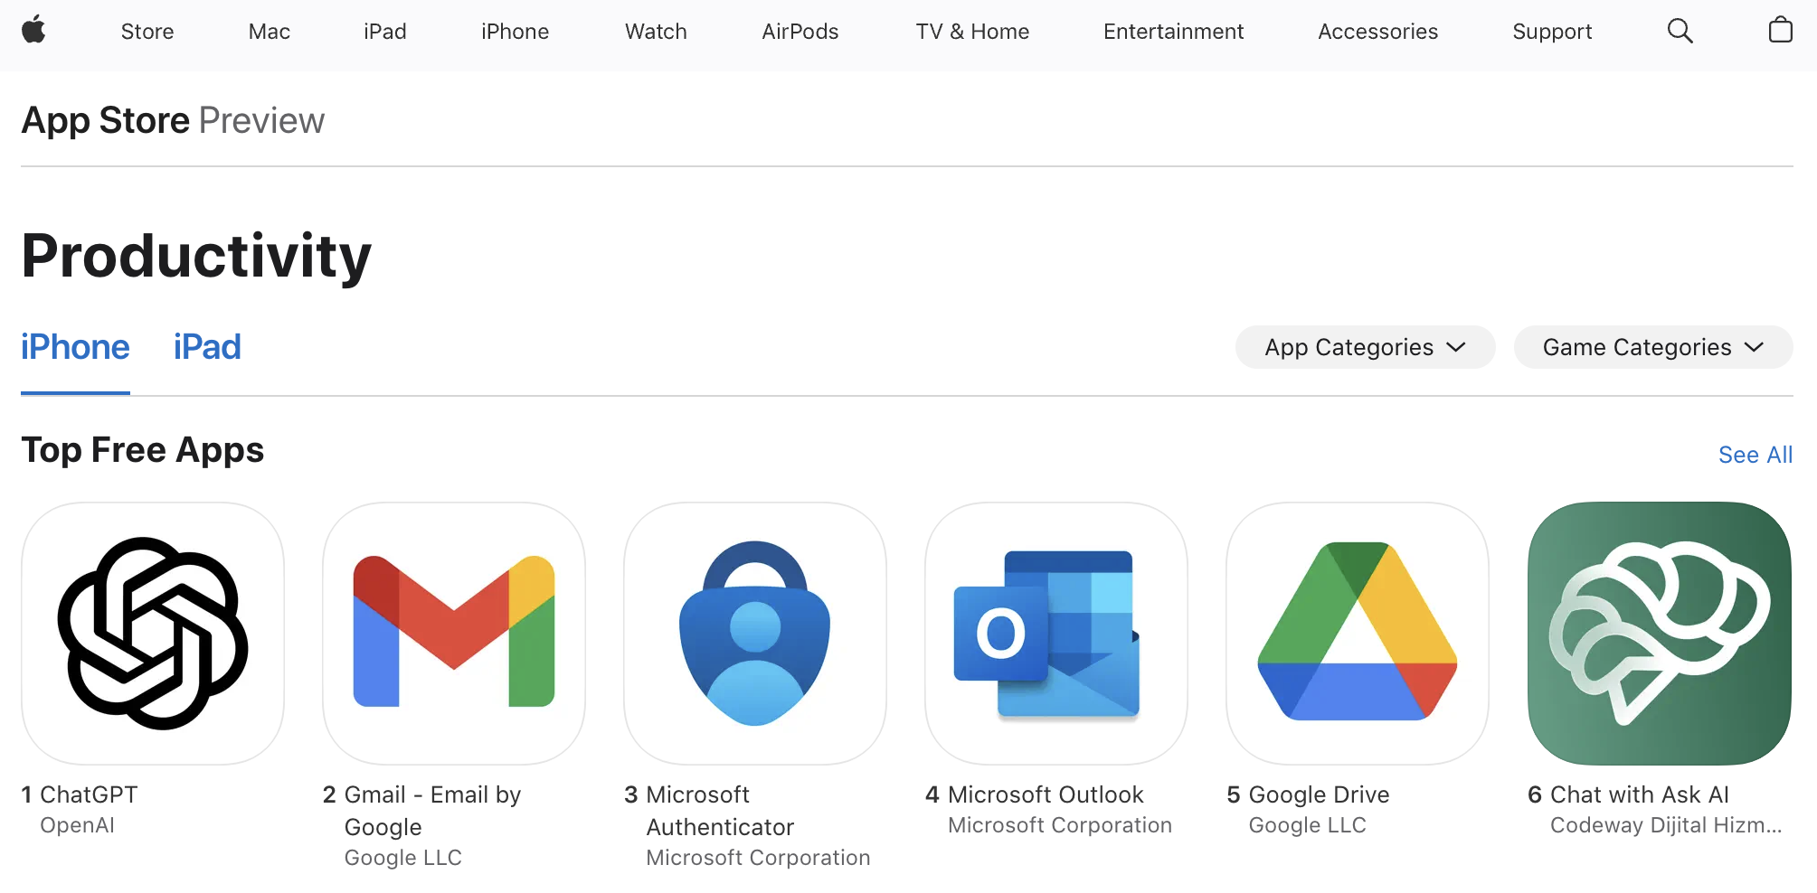Click the See All link
Screen dimensions: 1817x893
coord(1755,455)
